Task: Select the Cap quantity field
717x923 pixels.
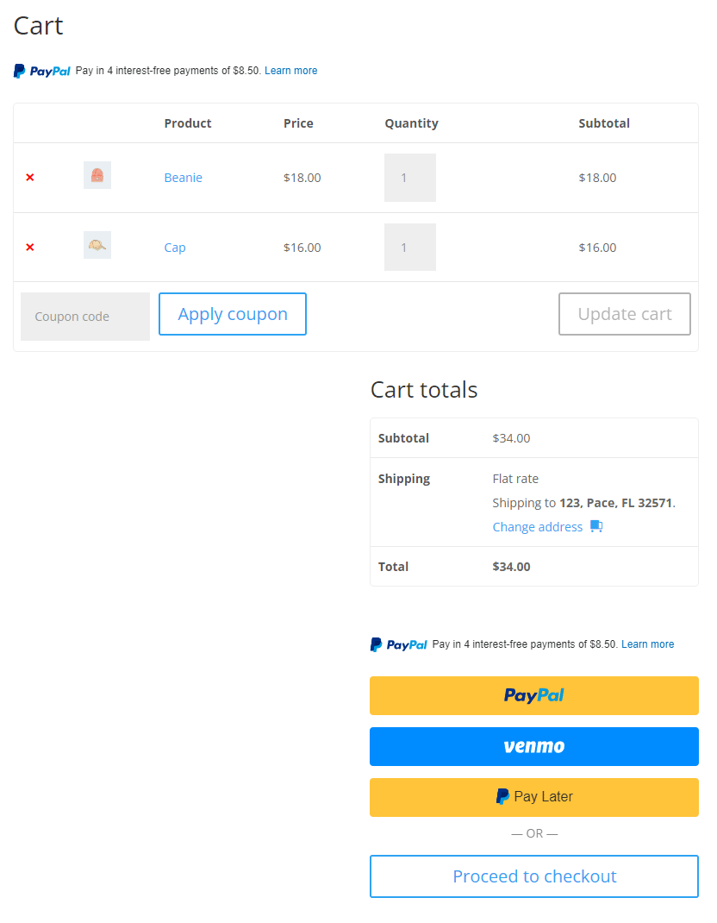Action: [410, 248]
